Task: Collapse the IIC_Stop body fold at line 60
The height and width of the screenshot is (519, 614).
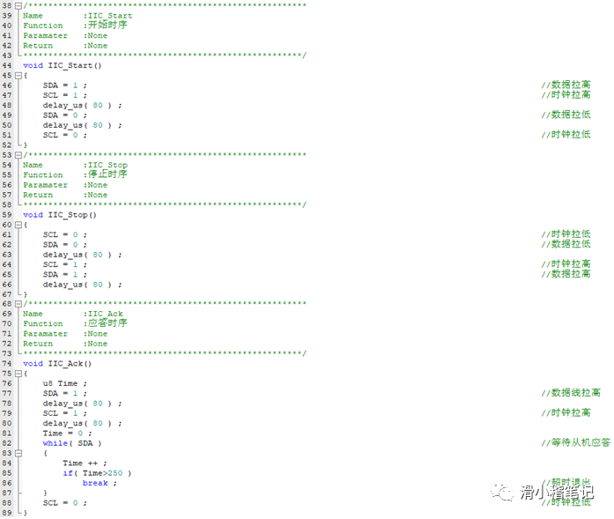Action: (x=18, y=225)
